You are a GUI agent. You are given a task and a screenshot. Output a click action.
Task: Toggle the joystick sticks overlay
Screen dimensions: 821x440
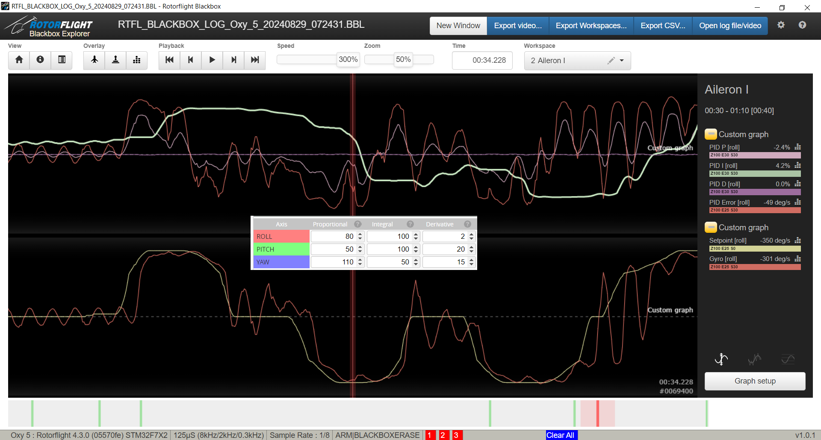[115, 60]
